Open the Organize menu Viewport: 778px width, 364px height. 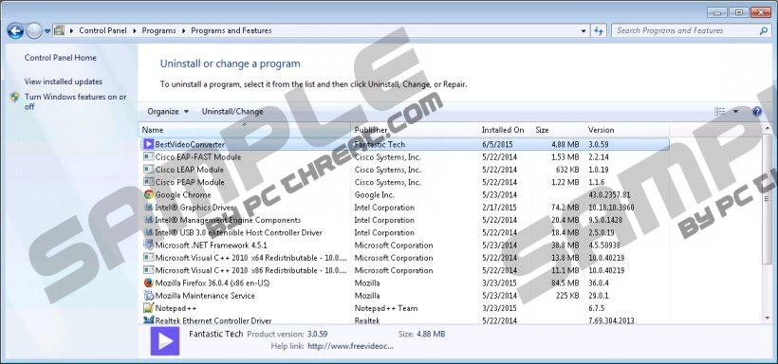tap(168, 112)
